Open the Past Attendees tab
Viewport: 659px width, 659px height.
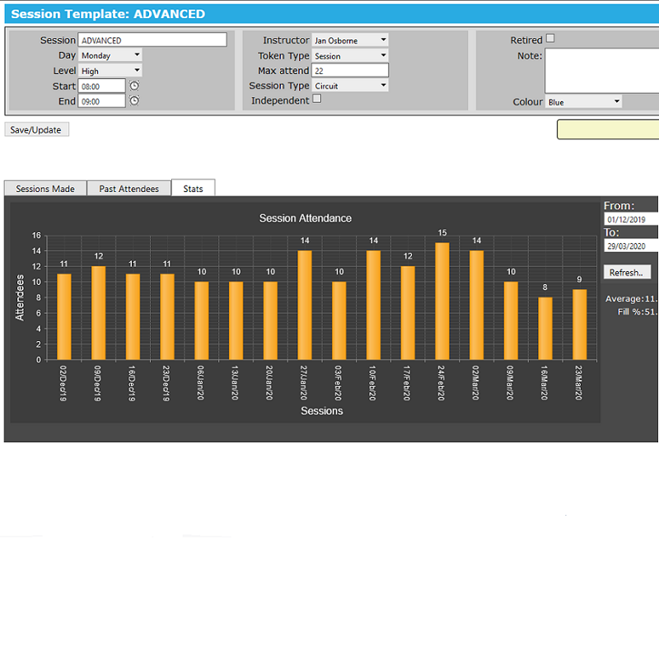tap(129, 189)
